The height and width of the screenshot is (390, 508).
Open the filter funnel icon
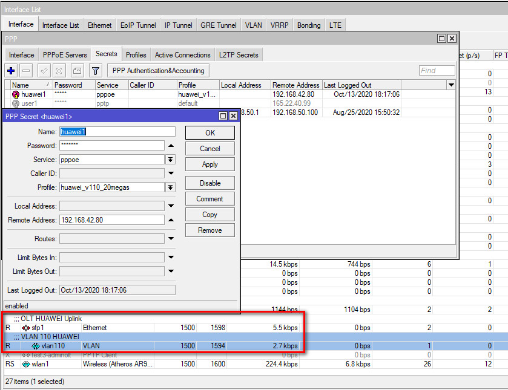[95, 71]
